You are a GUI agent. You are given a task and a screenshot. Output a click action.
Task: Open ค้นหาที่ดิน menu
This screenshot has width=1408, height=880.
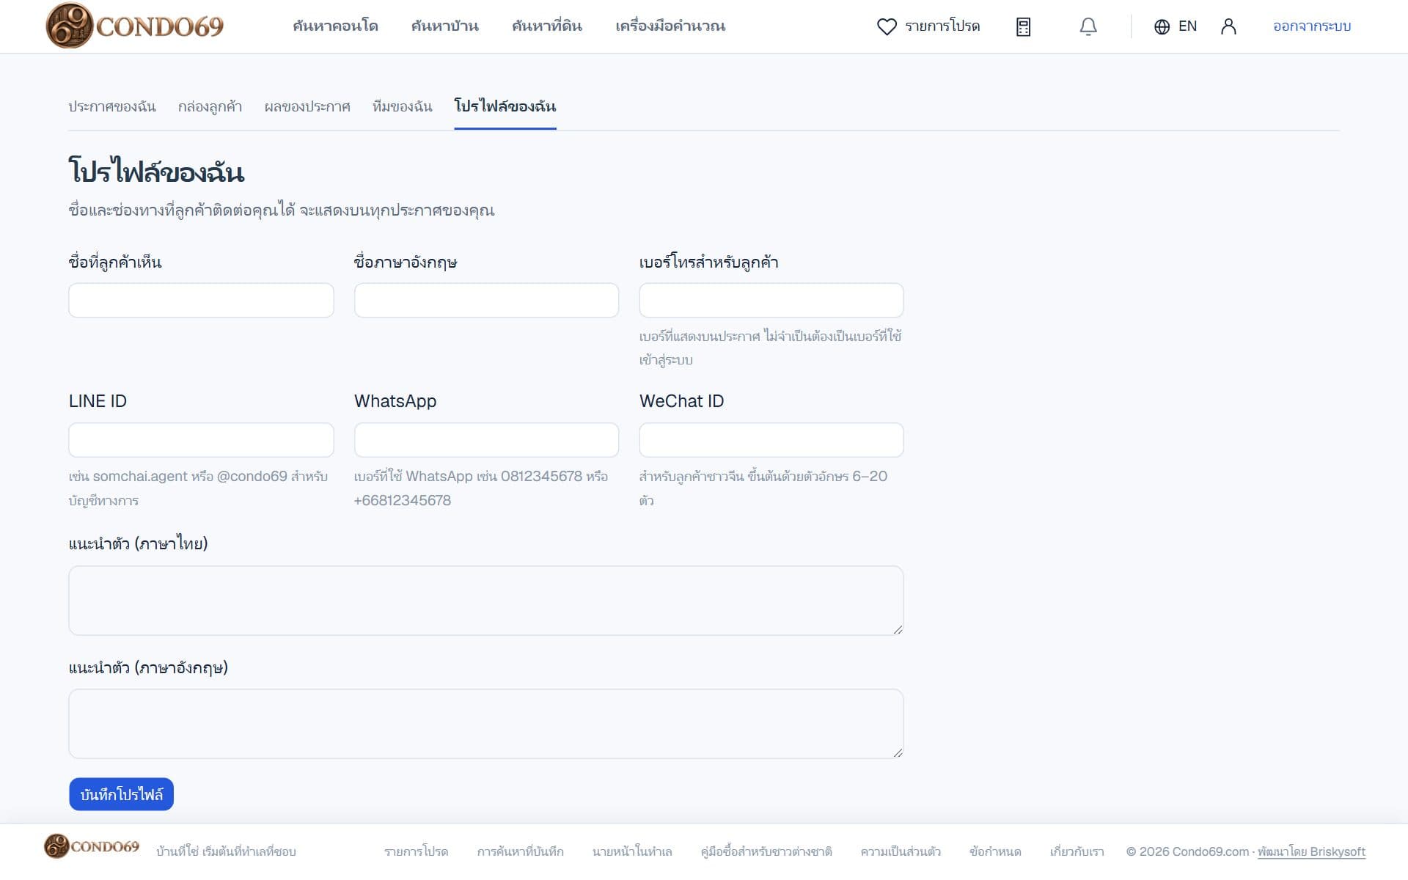[547, 26]
